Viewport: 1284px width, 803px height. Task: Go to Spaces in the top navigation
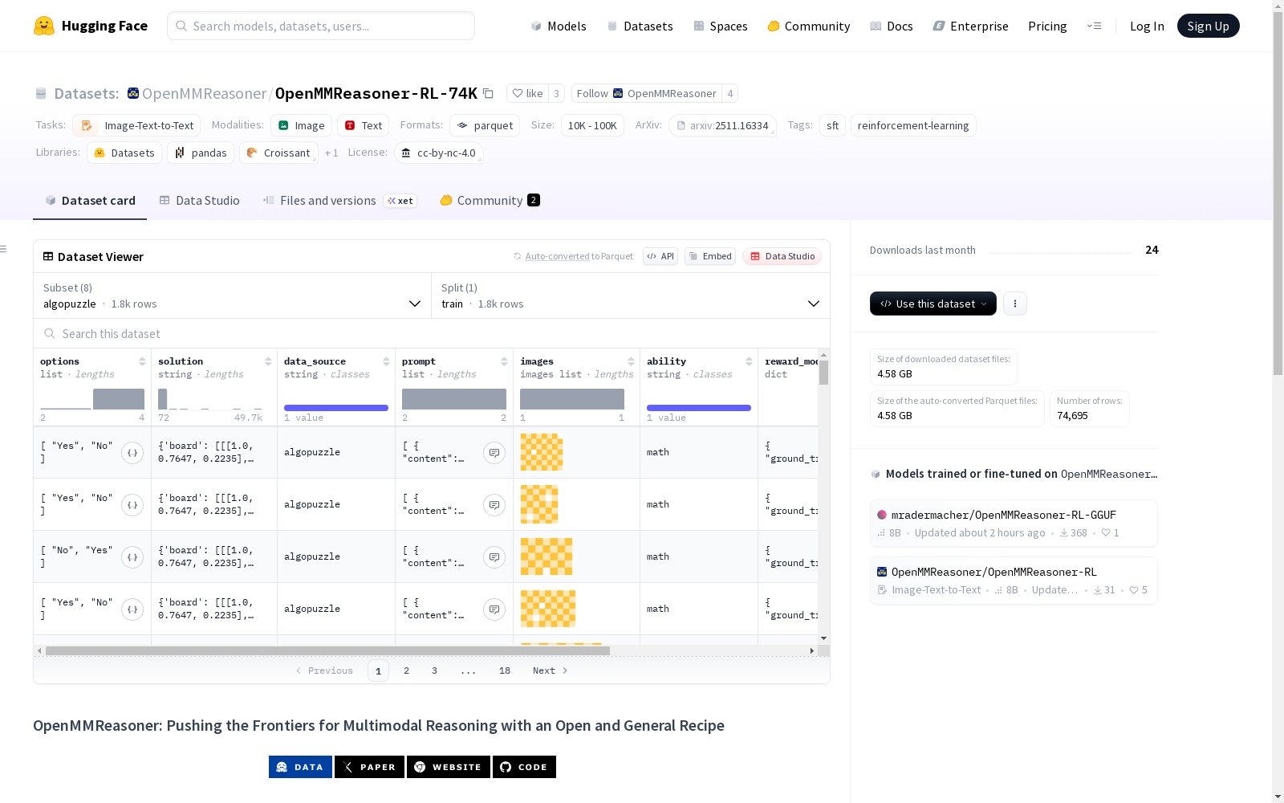[721, 26]
